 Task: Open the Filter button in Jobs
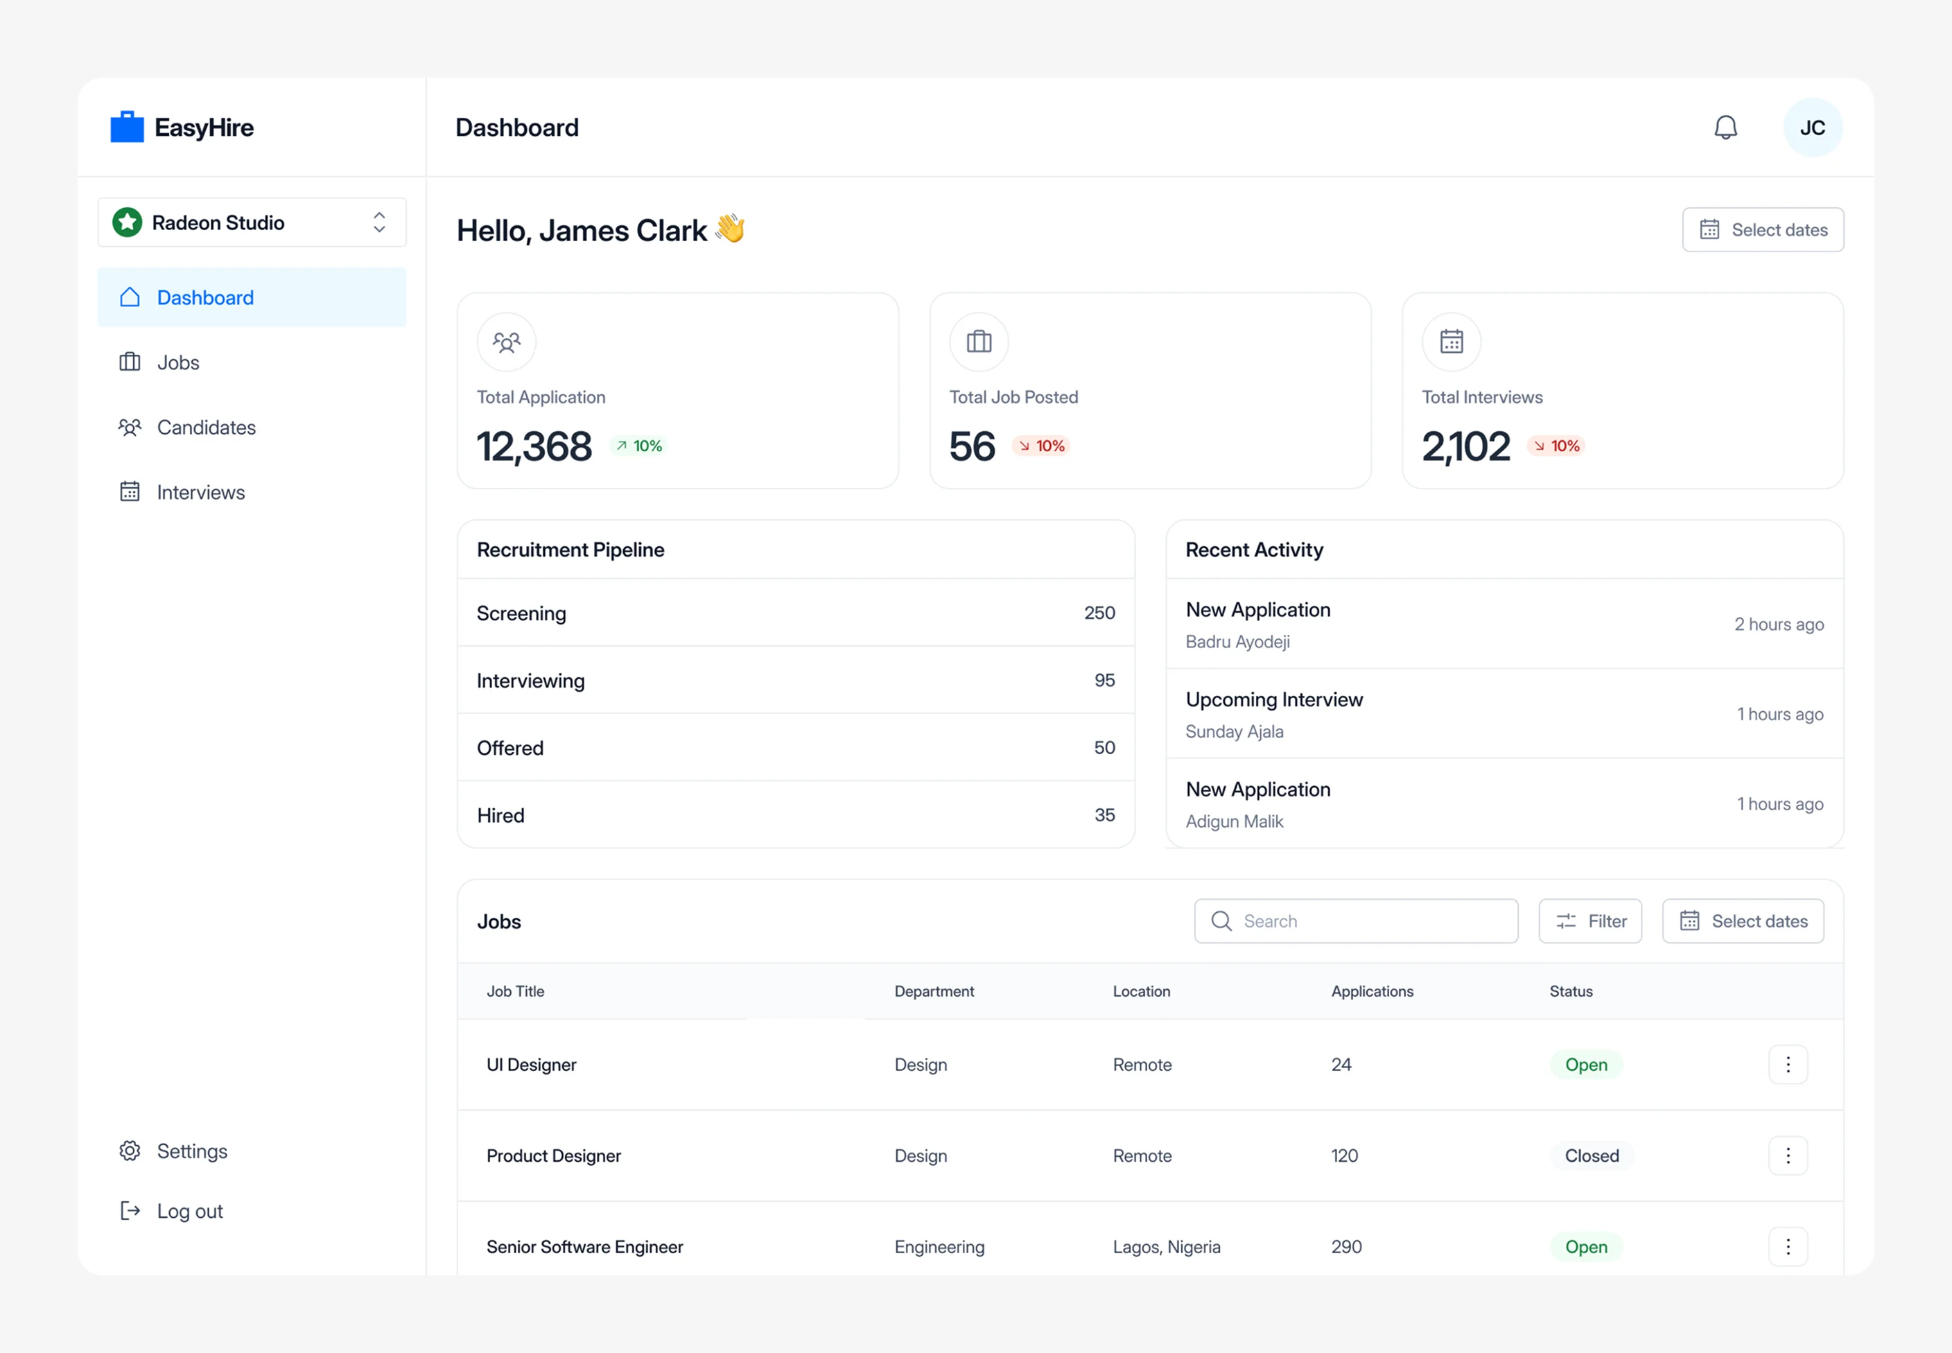1590,920
